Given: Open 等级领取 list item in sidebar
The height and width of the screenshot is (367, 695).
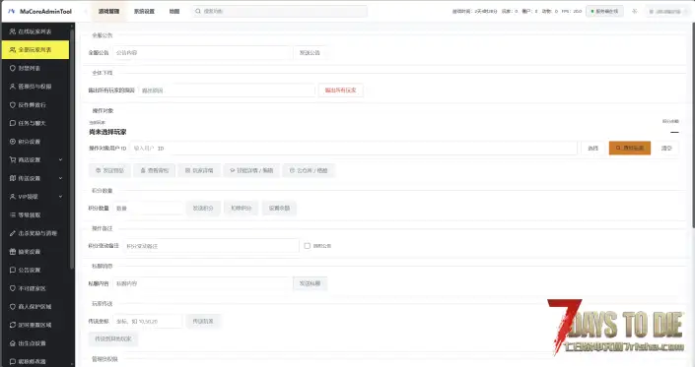Looking at the screenshot, I should point(35,214).
